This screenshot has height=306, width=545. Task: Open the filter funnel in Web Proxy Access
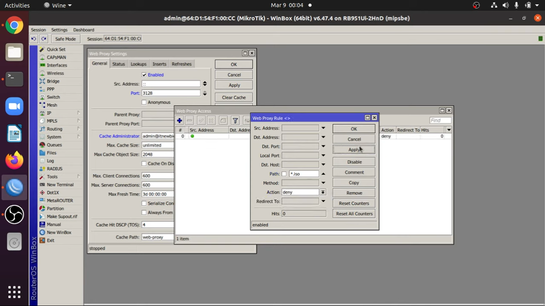(x=235, y=121)
